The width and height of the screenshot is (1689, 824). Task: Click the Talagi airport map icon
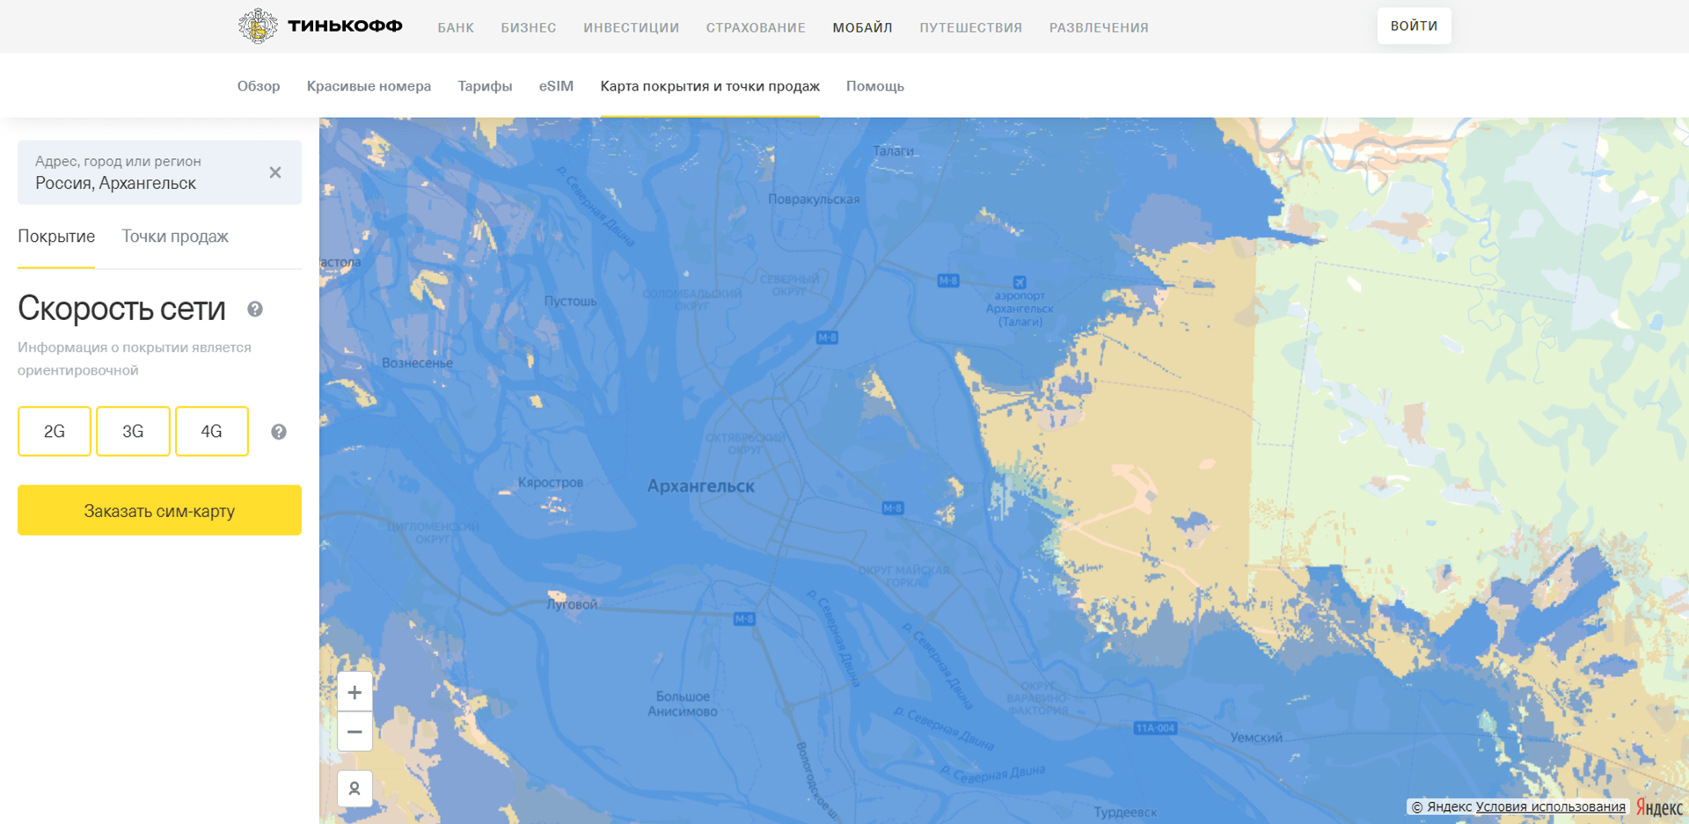[1020, 282]
